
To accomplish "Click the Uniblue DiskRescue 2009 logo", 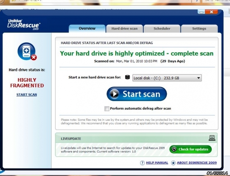I will click(24, 25).
